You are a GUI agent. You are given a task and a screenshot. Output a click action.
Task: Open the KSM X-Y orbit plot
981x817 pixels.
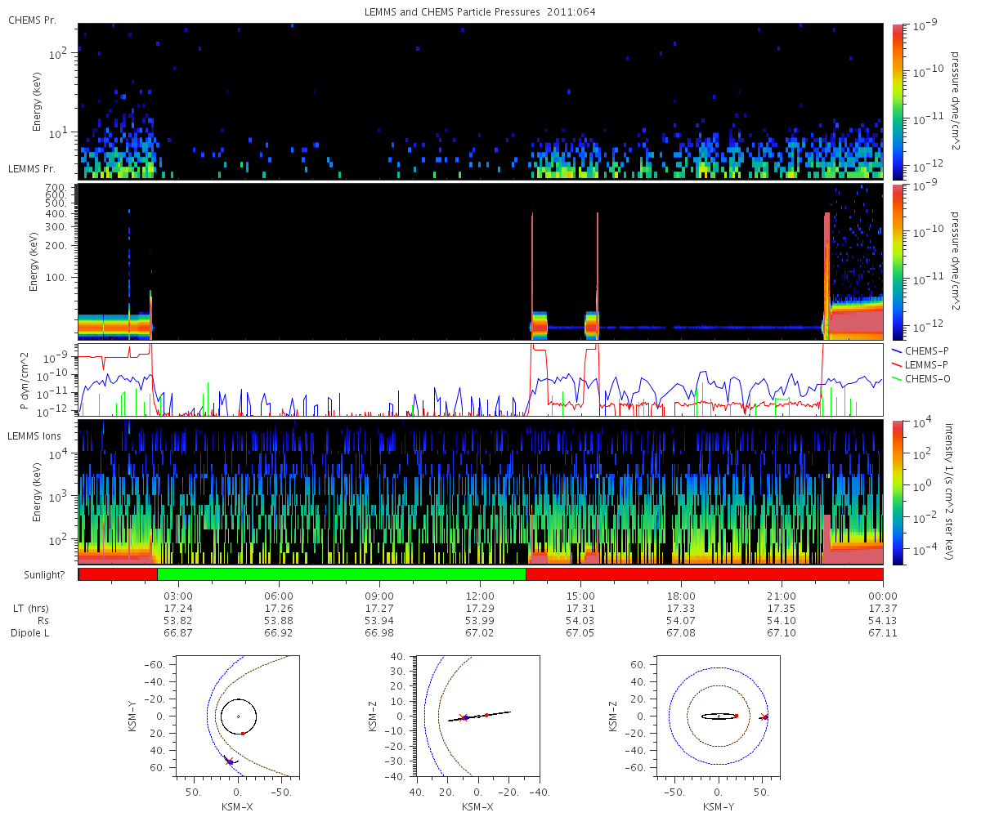(238, 716)
